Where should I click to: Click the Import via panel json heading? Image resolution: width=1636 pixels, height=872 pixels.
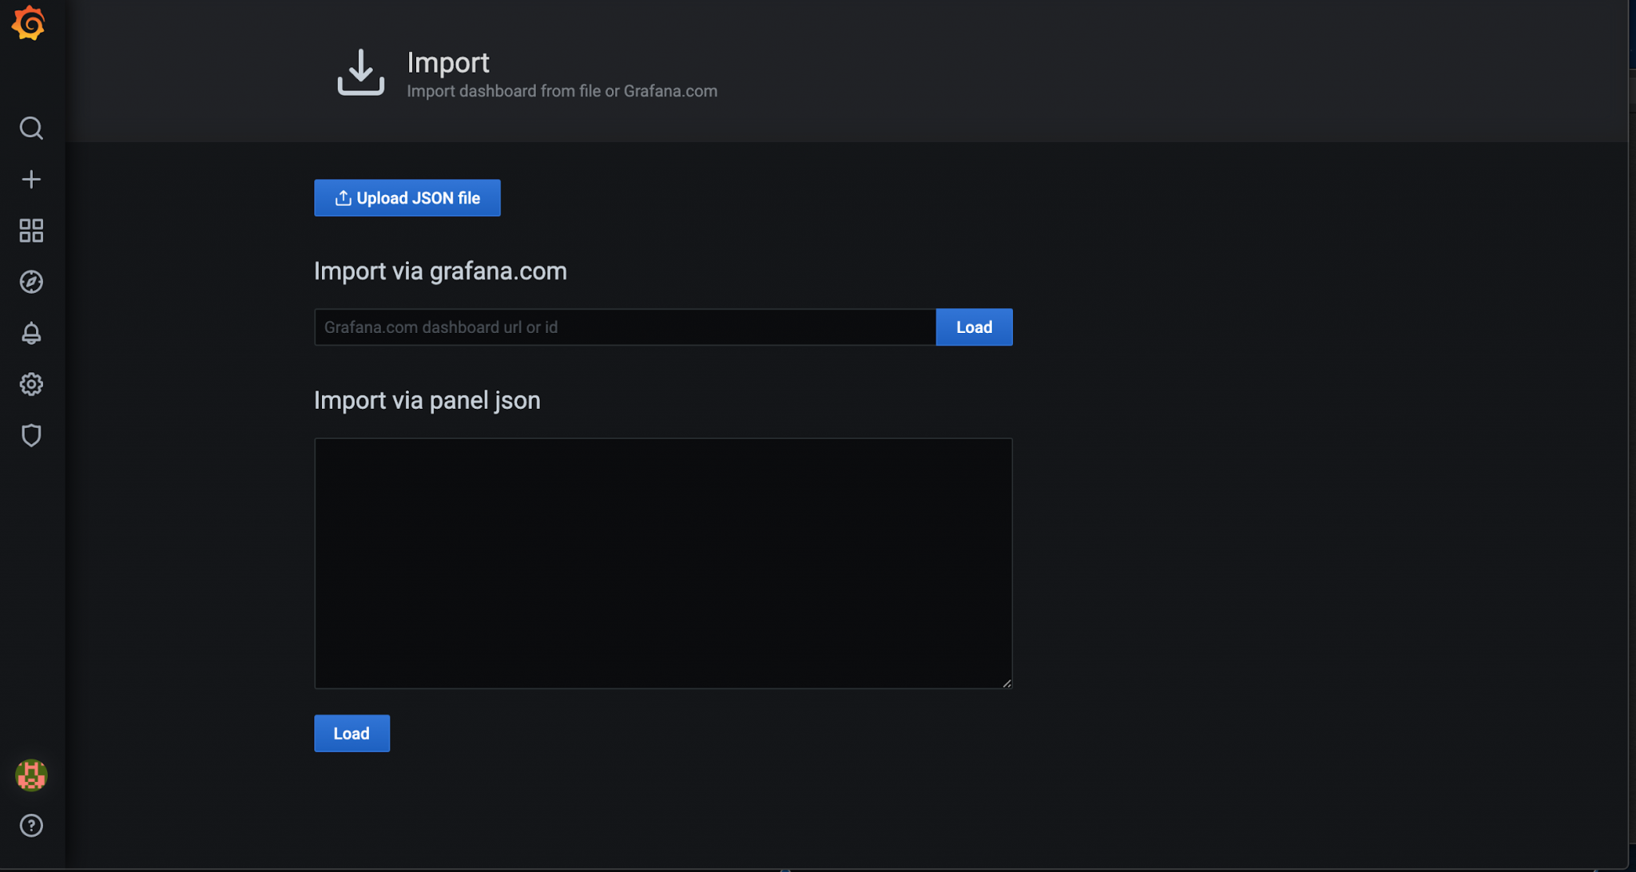(427, 401)
